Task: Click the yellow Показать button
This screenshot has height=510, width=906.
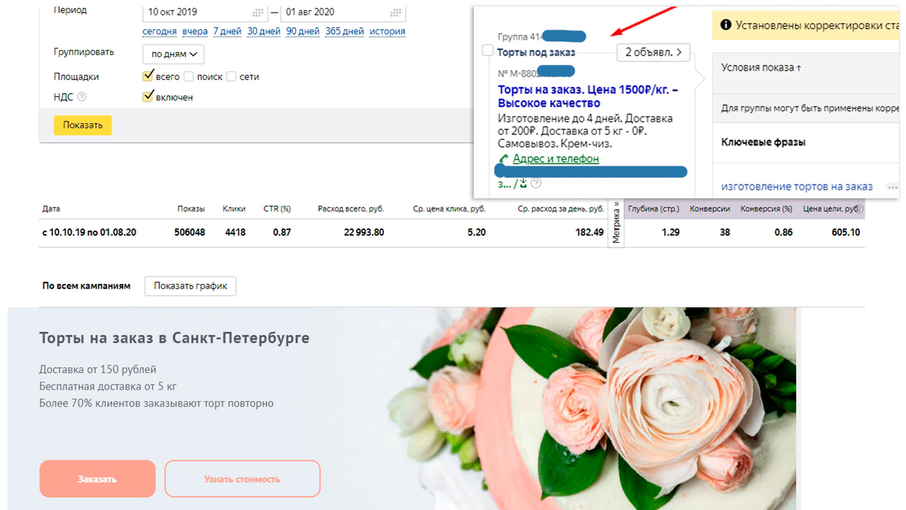Action: [x=83, y=125]
